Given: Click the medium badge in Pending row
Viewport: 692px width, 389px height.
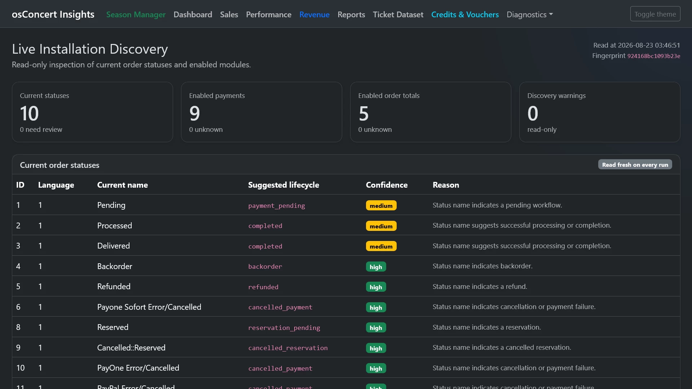Looking at the screenshot, I should click(381, 205).
